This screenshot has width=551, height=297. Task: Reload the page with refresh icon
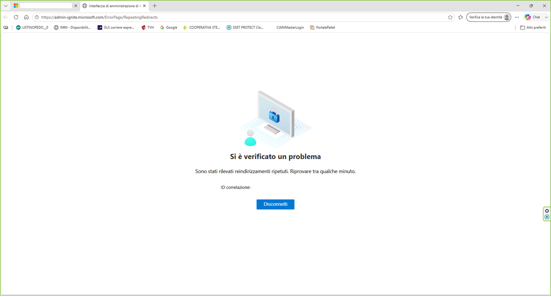[16, 17]
